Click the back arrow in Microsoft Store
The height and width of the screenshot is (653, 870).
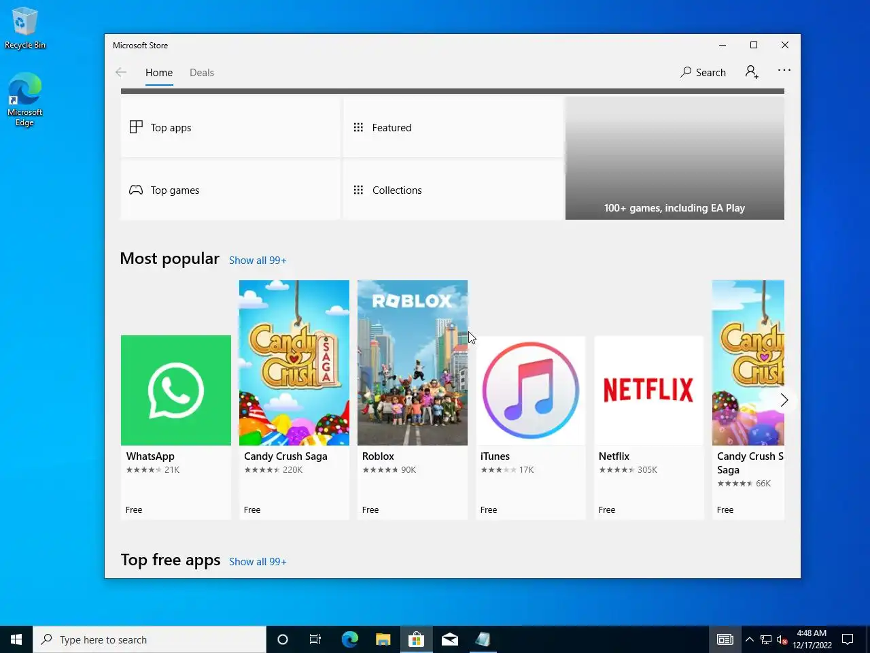coord(121,72)
